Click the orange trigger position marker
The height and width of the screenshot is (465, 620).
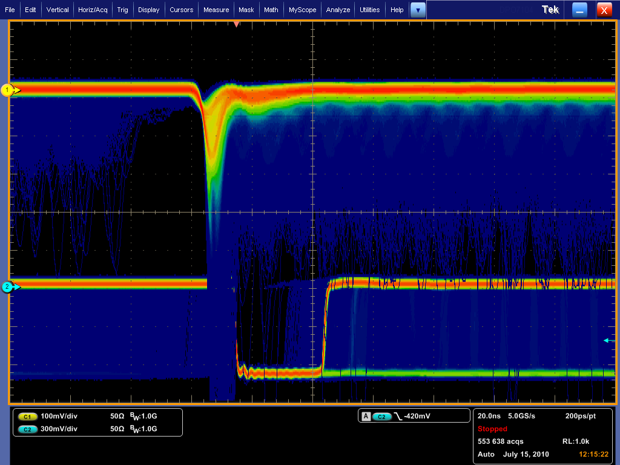click(x=237, y=24)
